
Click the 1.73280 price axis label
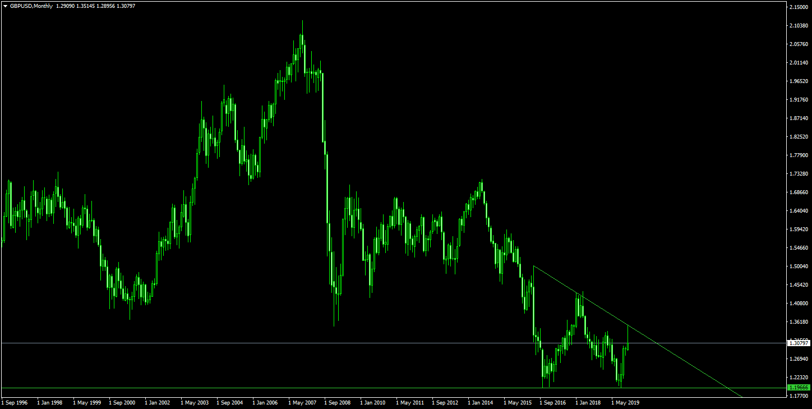799,174
